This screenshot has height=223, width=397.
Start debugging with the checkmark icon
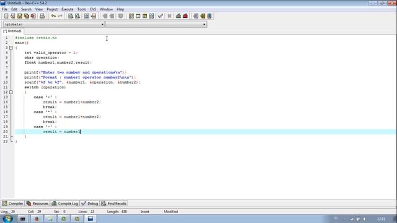(160, 16)
